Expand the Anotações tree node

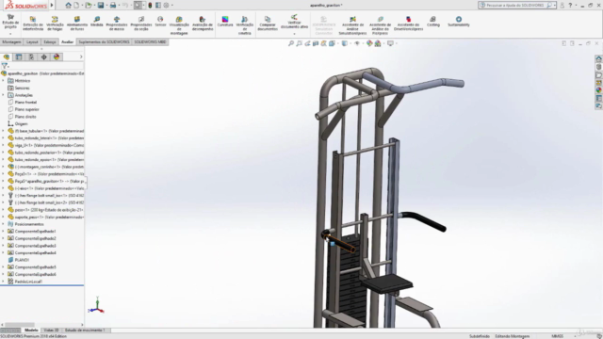(3, 95)
